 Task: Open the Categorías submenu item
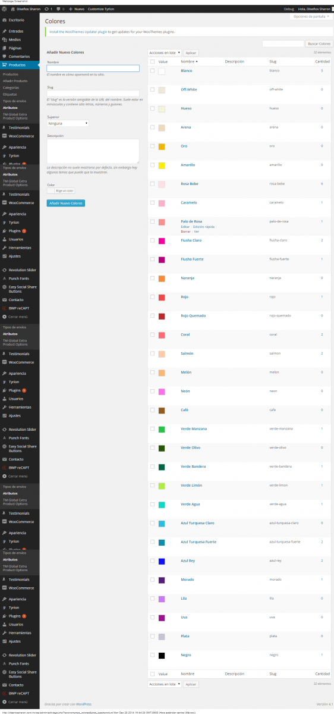click(x=11, y=87)
